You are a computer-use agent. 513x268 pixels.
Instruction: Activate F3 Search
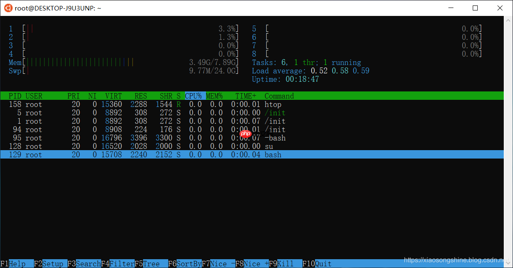point(84,264)
